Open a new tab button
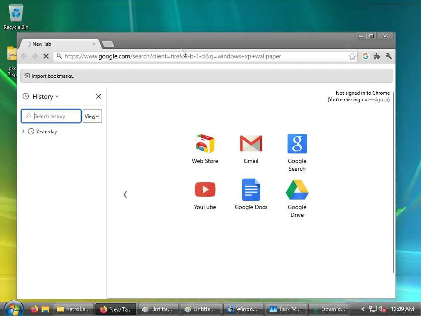 pyautogui.click(x=108, y=44)
